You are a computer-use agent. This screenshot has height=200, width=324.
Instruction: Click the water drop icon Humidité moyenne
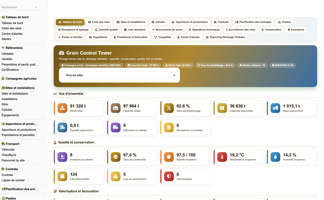275,157
